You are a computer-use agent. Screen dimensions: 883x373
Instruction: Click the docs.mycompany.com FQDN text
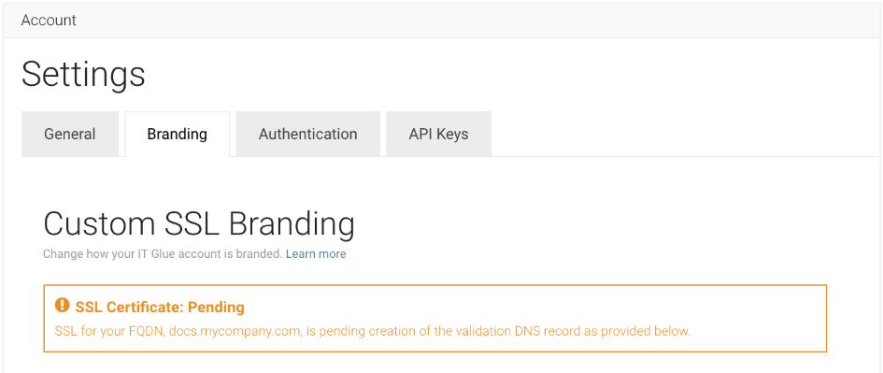[x=234, y=331]
